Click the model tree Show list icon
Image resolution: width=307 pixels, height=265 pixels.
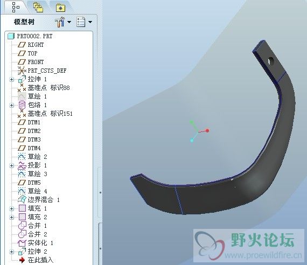81,22
